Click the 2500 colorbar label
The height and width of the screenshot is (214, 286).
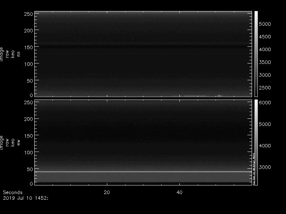click(265, 88)
